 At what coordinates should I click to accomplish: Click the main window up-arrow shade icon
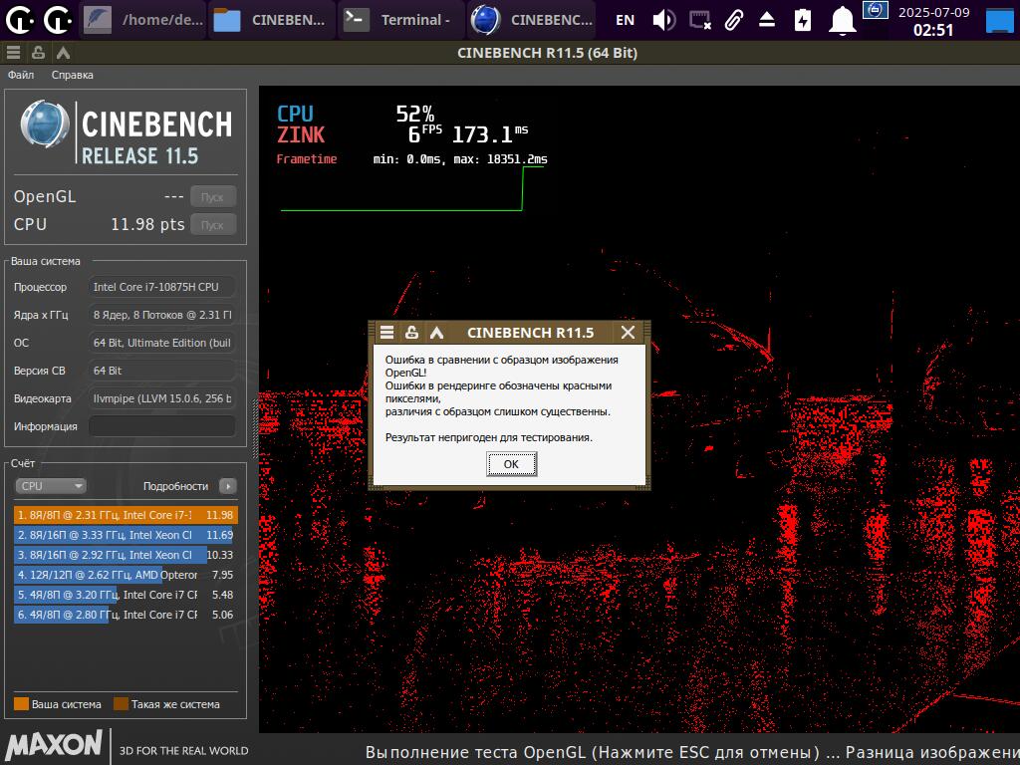pyautogui.click(x=63, y=53)
